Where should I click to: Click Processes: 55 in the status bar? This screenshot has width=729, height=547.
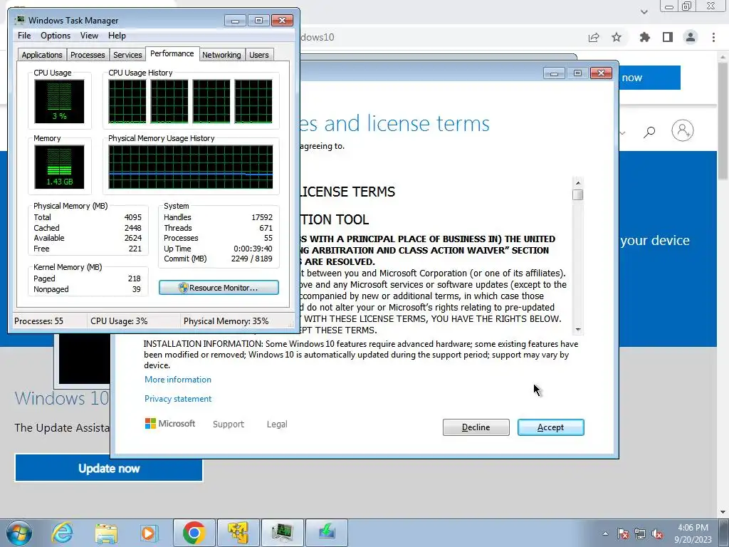[38, 321]
